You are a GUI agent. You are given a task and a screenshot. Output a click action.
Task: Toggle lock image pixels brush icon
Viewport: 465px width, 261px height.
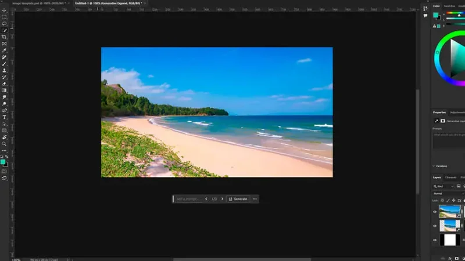[448, 200]
